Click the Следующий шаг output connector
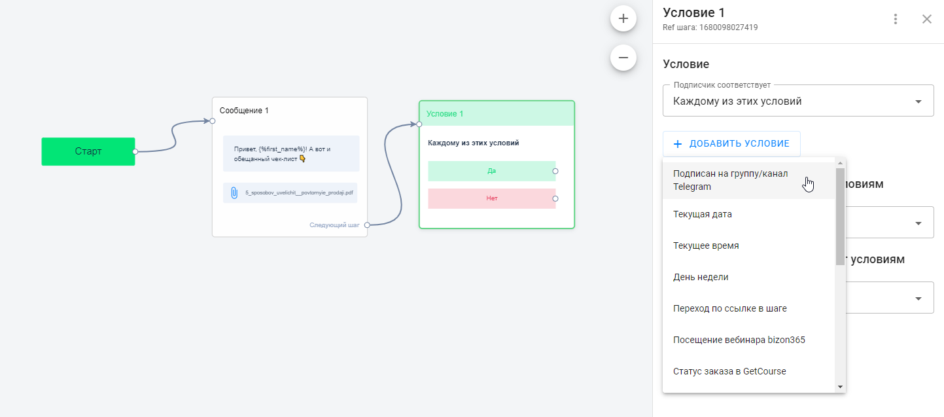944x417 pixels. [366, 225]
